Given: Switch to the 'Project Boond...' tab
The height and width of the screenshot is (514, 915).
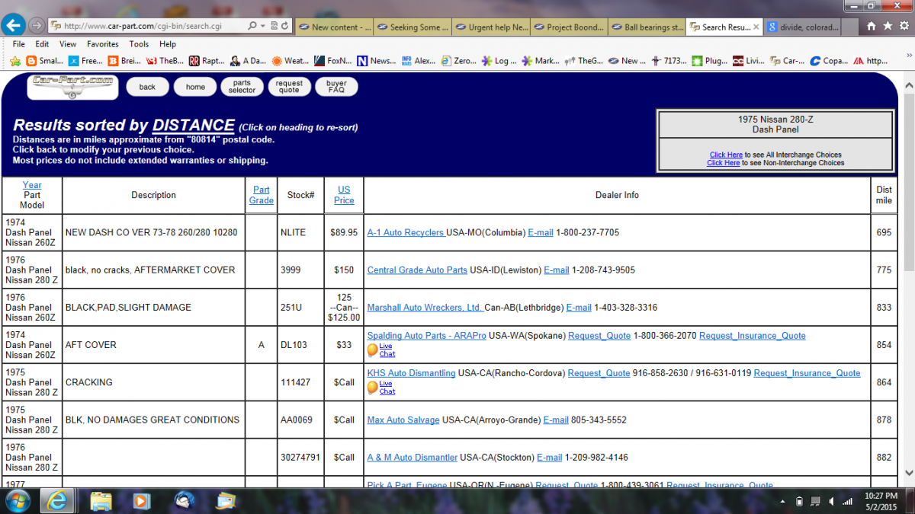Looking at the screenshot, I should 569,27.
